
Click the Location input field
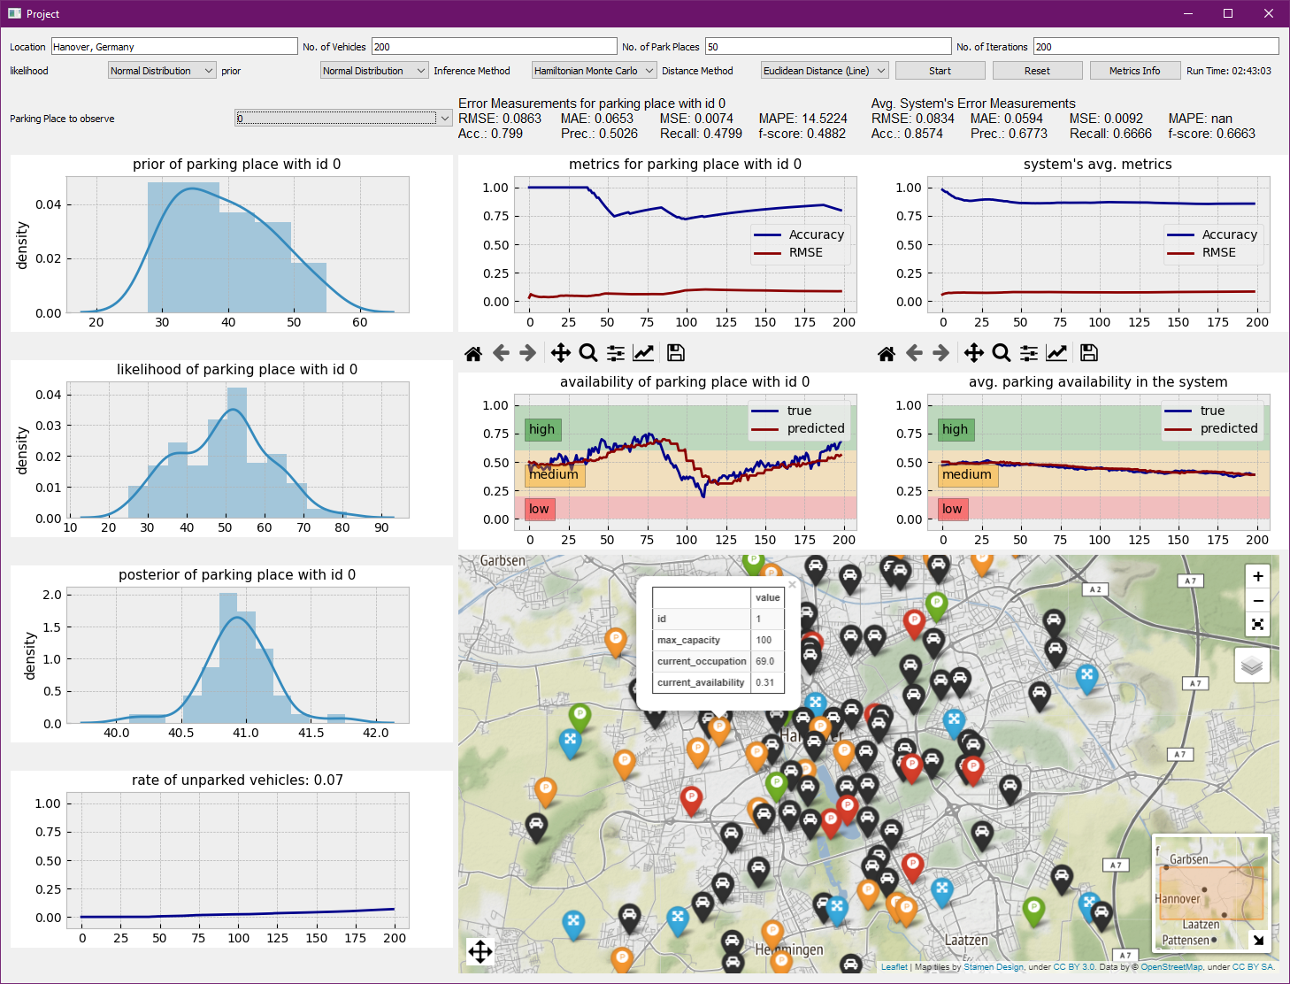coord(174,46)
